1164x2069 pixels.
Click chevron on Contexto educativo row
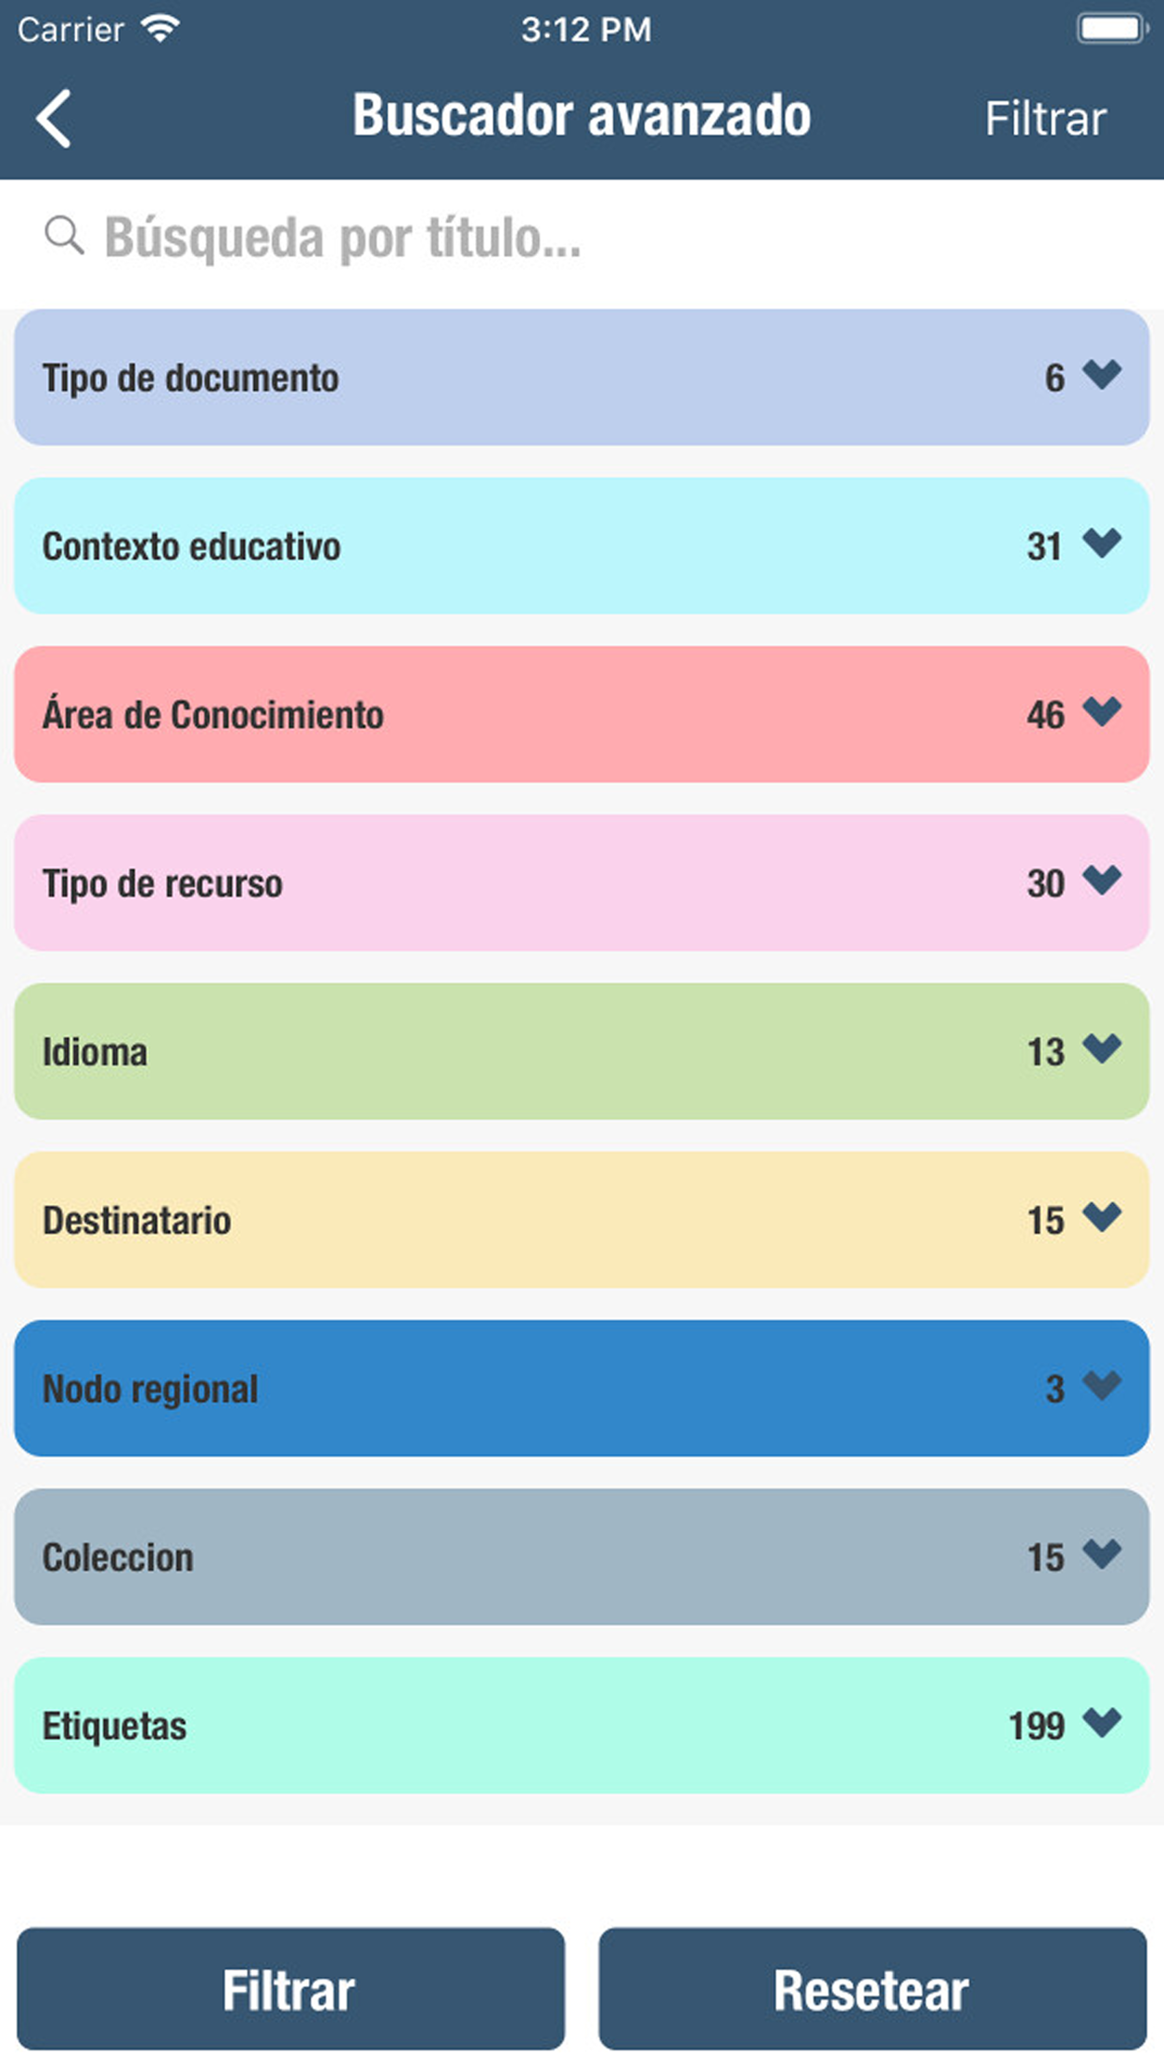click(x=1101, y=543)
